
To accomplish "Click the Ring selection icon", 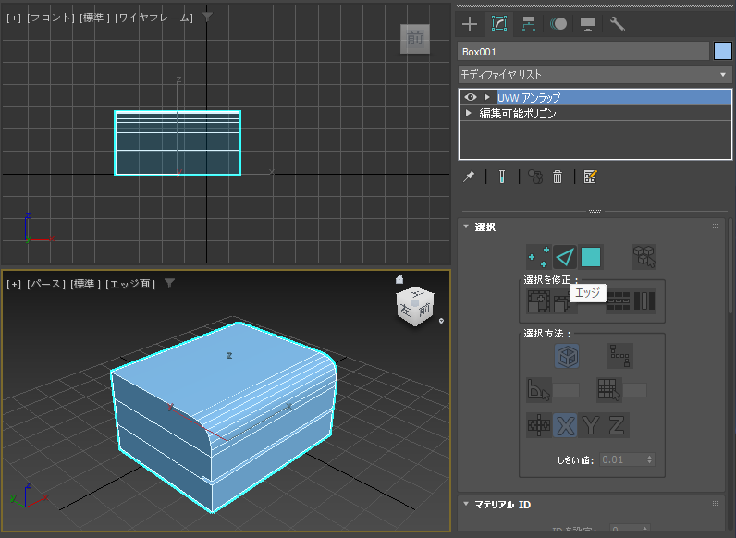I will [644, 301].
